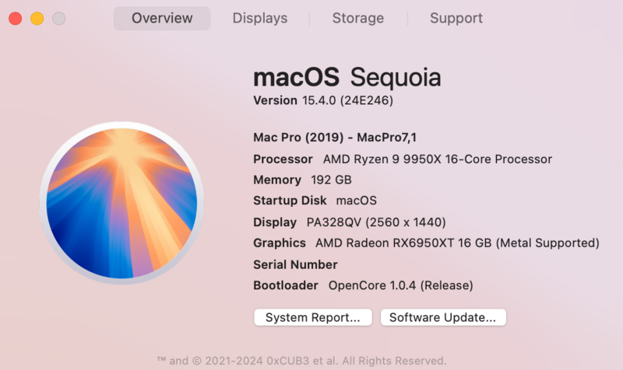The image size is (623, 370).
Task: Click the OpenCore 1.0.4 bootloader text
Action: coord(400,285)
